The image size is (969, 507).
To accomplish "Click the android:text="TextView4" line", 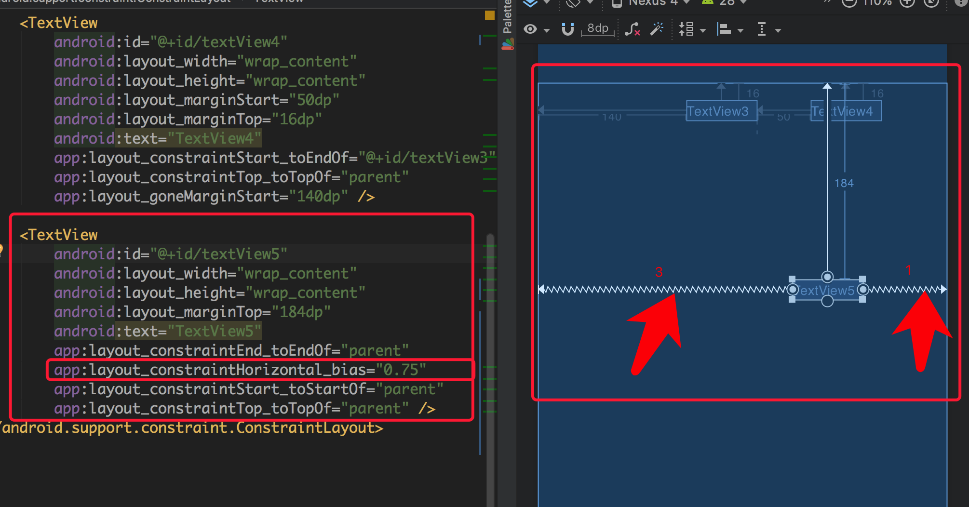I will (x=158, y=138).
